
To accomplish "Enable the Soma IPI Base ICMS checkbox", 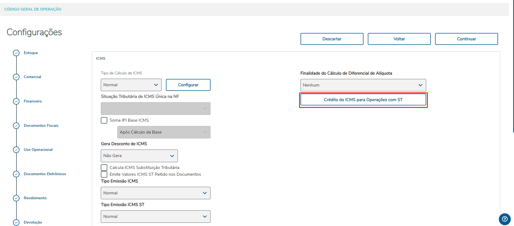I will [104, 120].
